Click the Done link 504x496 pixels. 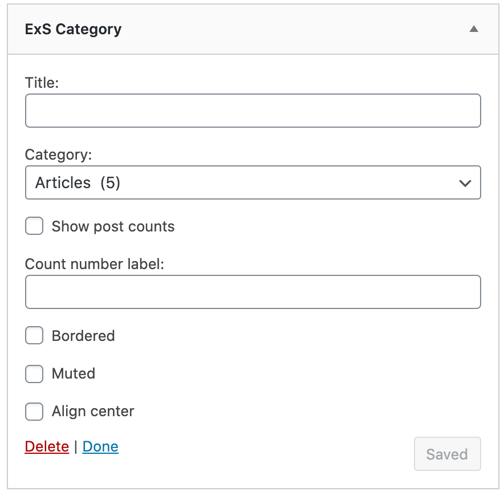[100, 446]
